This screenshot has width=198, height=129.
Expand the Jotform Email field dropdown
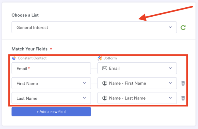170,68
